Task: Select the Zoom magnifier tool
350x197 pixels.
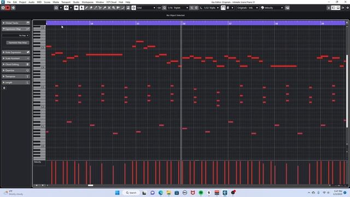Action: tap(114, 8)
